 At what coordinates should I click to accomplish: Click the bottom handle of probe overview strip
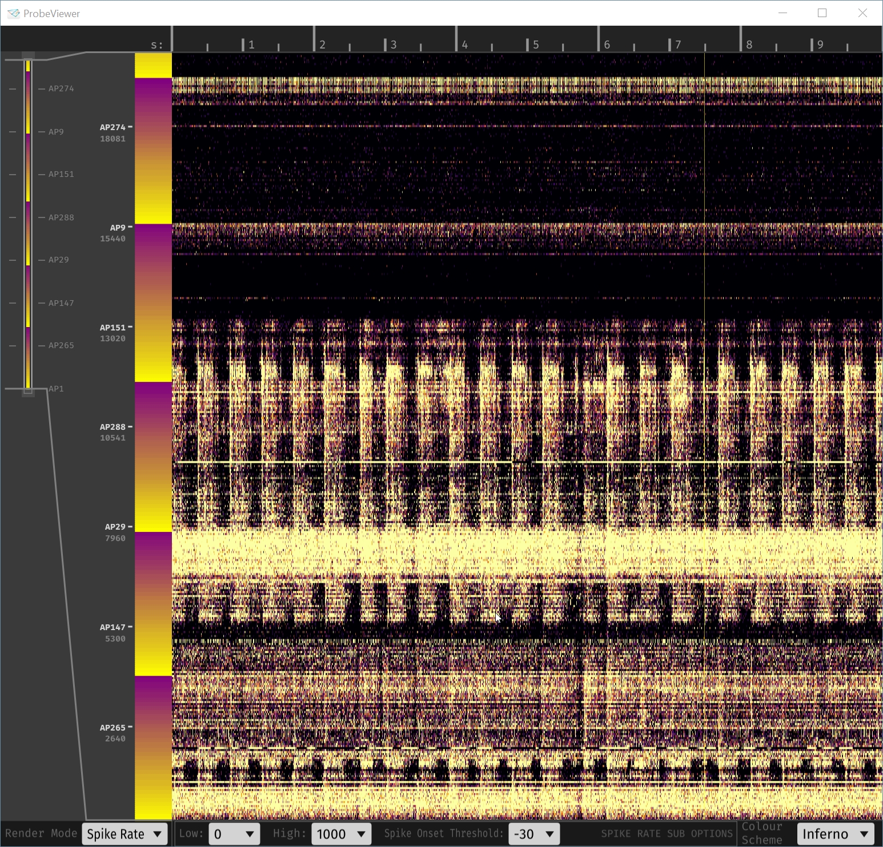[28, 392]
